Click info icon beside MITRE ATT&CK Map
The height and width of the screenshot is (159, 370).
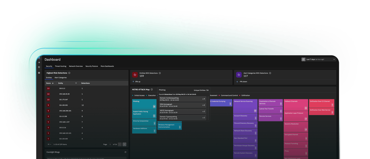click(152, 90)
